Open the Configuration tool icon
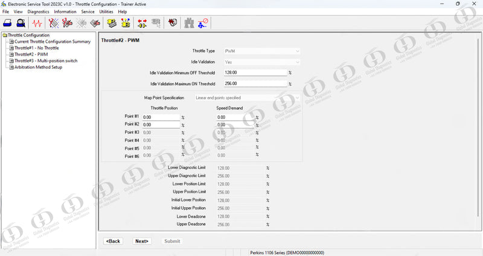This screenshot has height=256, width=483. point(126,23)
